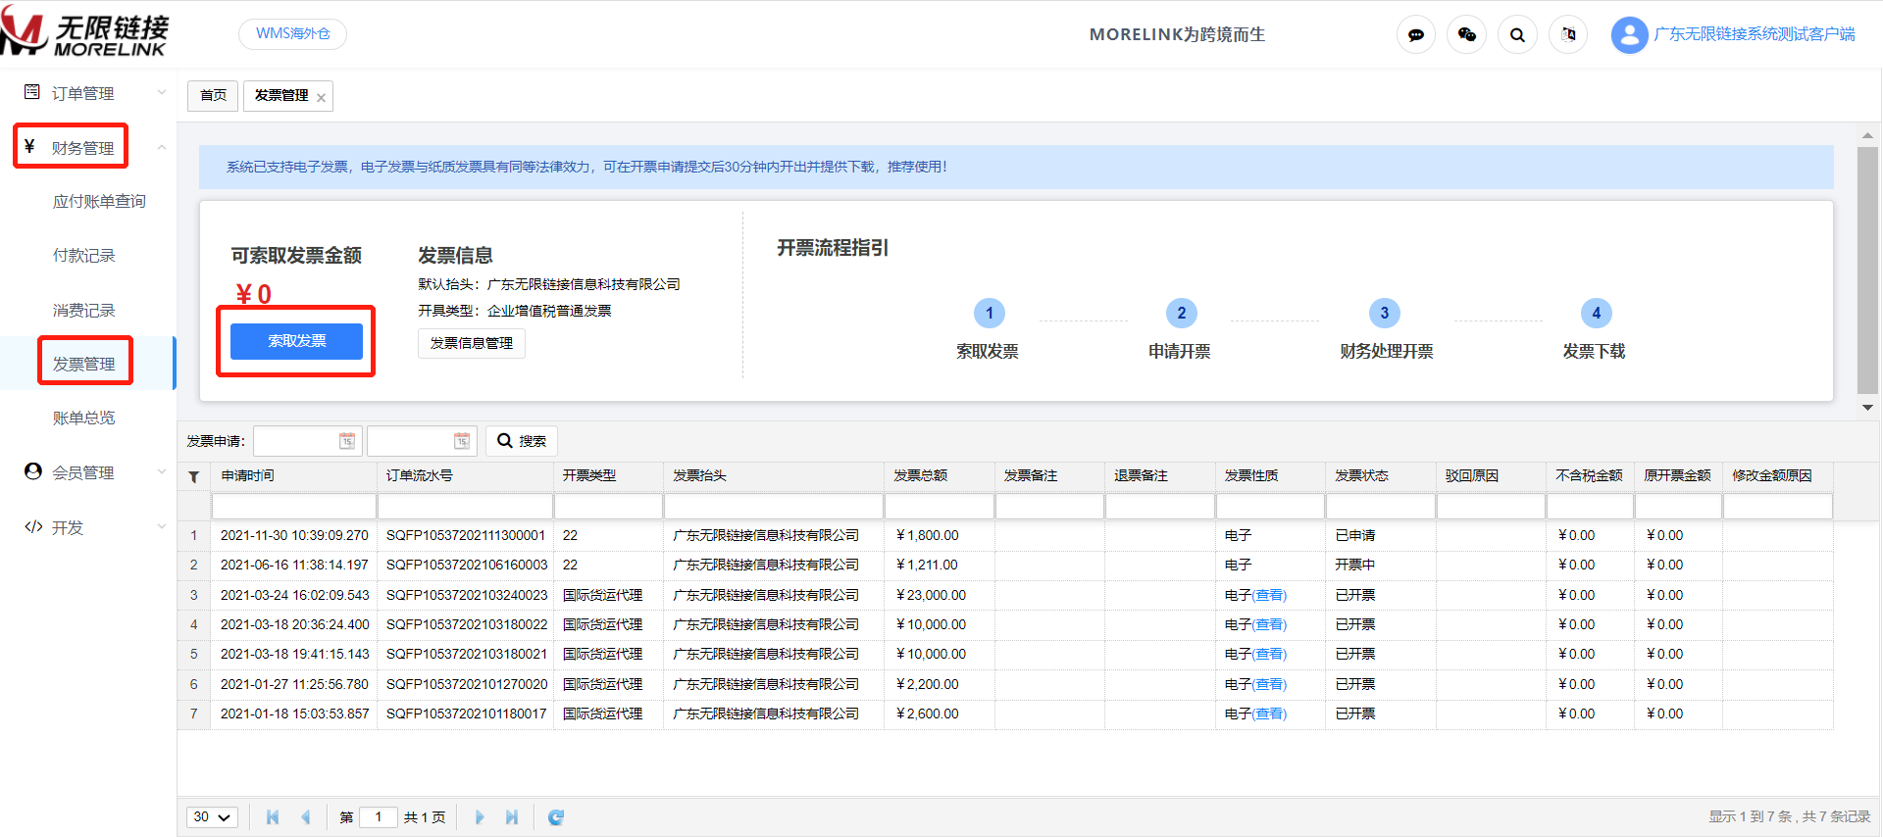This screenshot has height=837, width=1883.
Task: Open page size dropdown showing 30
Action: (x=213, y=817)
